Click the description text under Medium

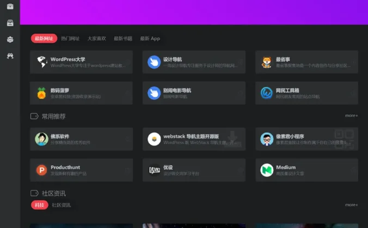[x=290, y=173]
